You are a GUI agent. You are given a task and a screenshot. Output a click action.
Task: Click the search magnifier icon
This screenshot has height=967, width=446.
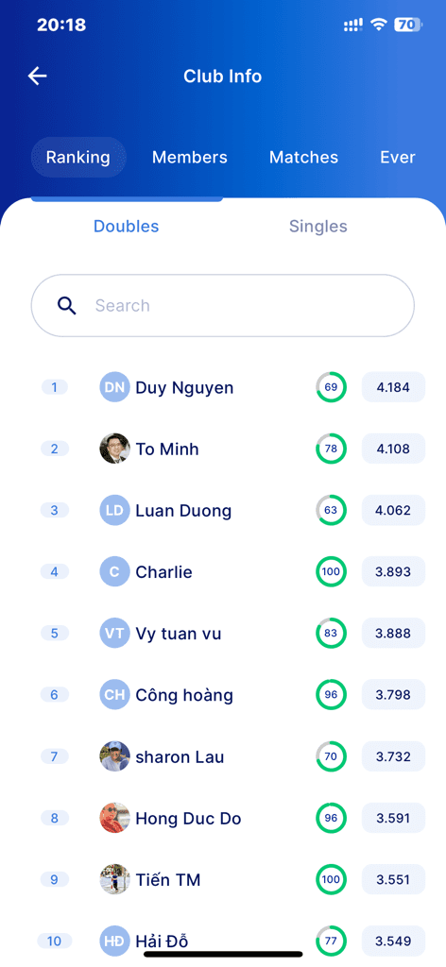click(67, 305)
